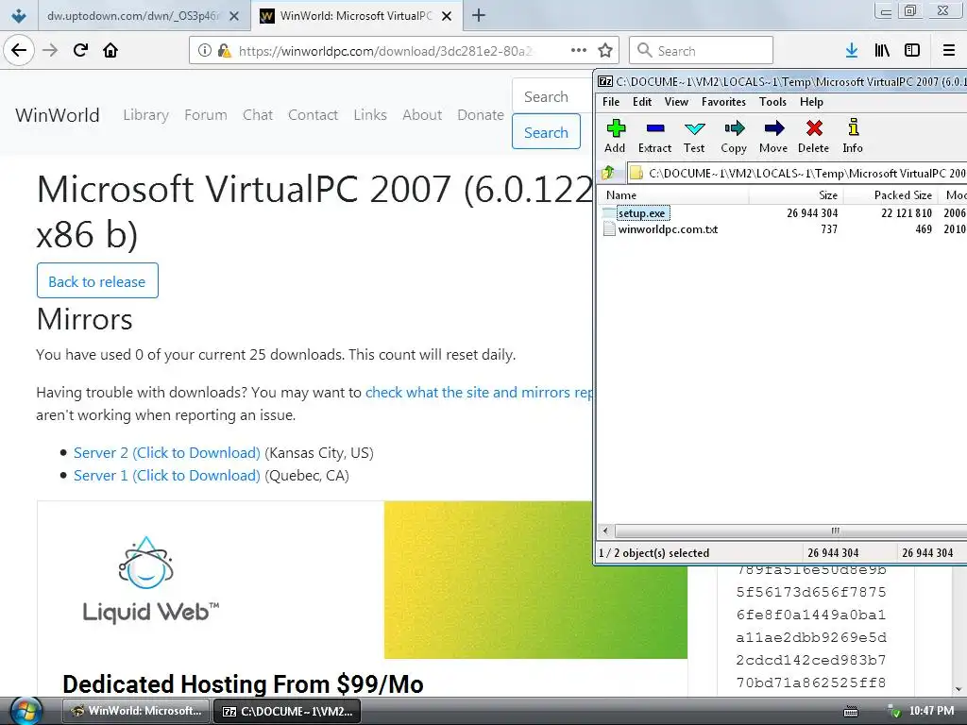Toggle the Firefox sidebar view

(912, 51)
